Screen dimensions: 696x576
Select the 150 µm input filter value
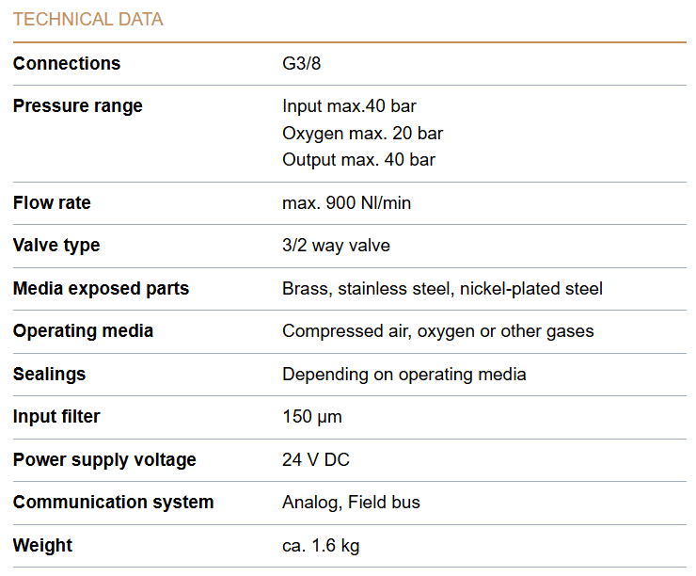[x=312, y=417]
